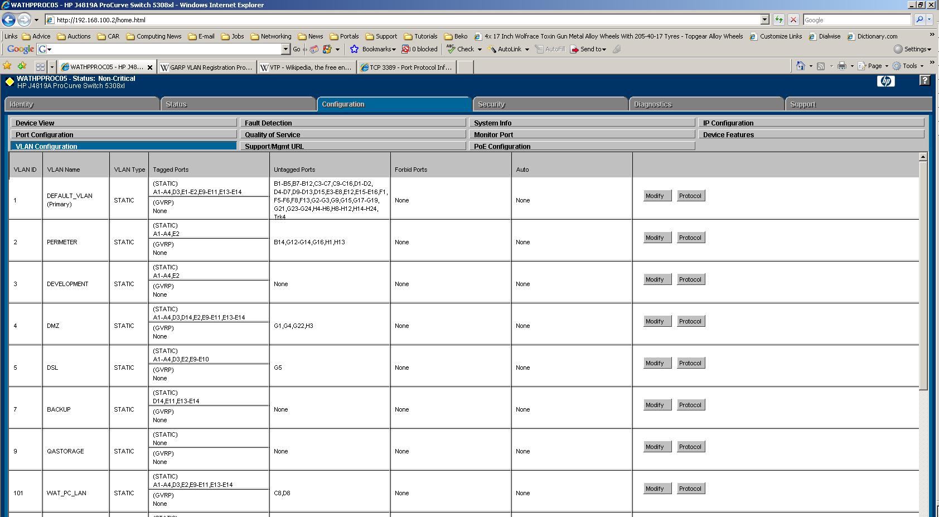The height and width of the screenshot is (517, 939).
Task: Open Protocol for the BACKUP VLAN
Action: [x=691, y=405]
